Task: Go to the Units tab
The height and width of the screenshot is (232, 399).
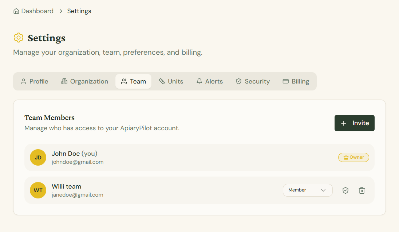Action: coord(171,81)
